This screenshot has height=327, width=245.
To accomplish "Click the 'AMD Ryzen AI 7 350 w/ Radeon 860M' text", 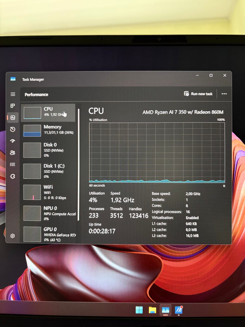I will pos(183,112).
